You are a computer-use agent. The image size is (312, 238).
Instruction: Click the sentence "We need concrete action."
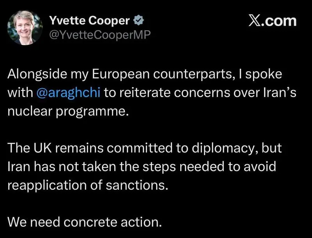click(84, 223)
